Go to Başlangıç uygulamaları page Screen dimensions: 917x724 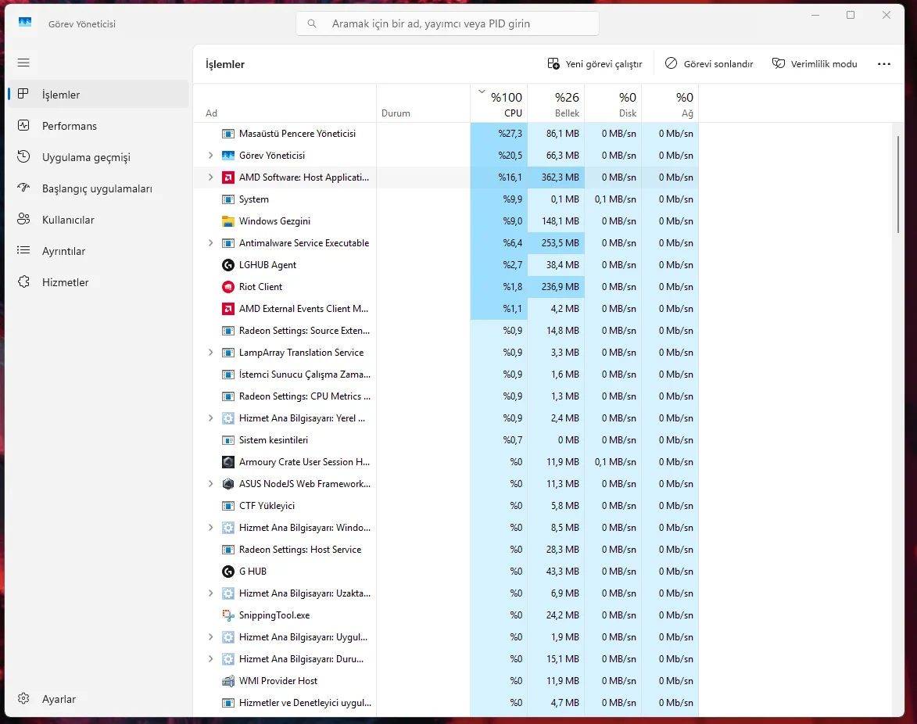(x=99, y=188)
